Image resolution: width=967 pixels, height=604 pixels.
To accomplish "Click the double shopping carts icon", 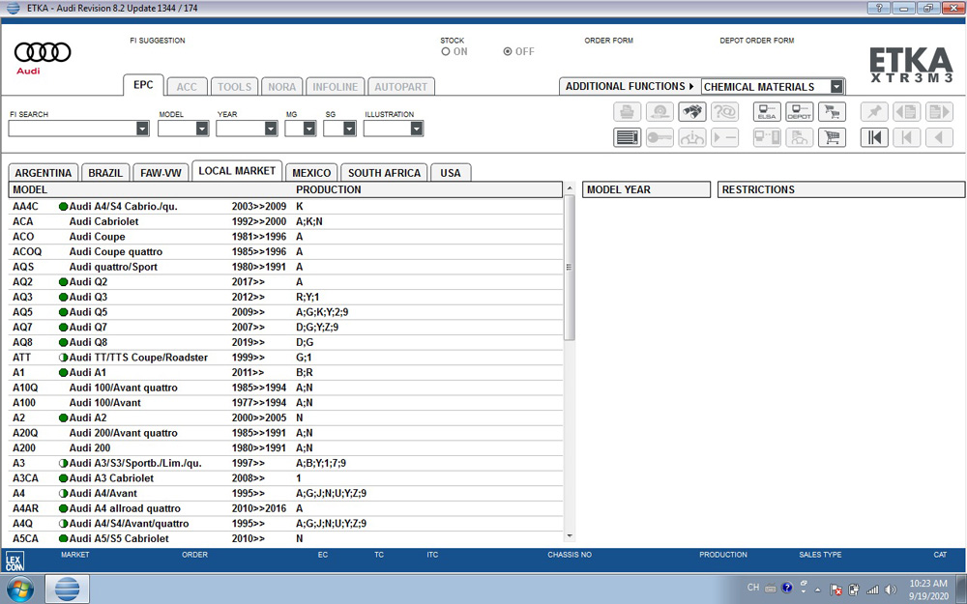I will pyautogui.click(x=832, y=111).
